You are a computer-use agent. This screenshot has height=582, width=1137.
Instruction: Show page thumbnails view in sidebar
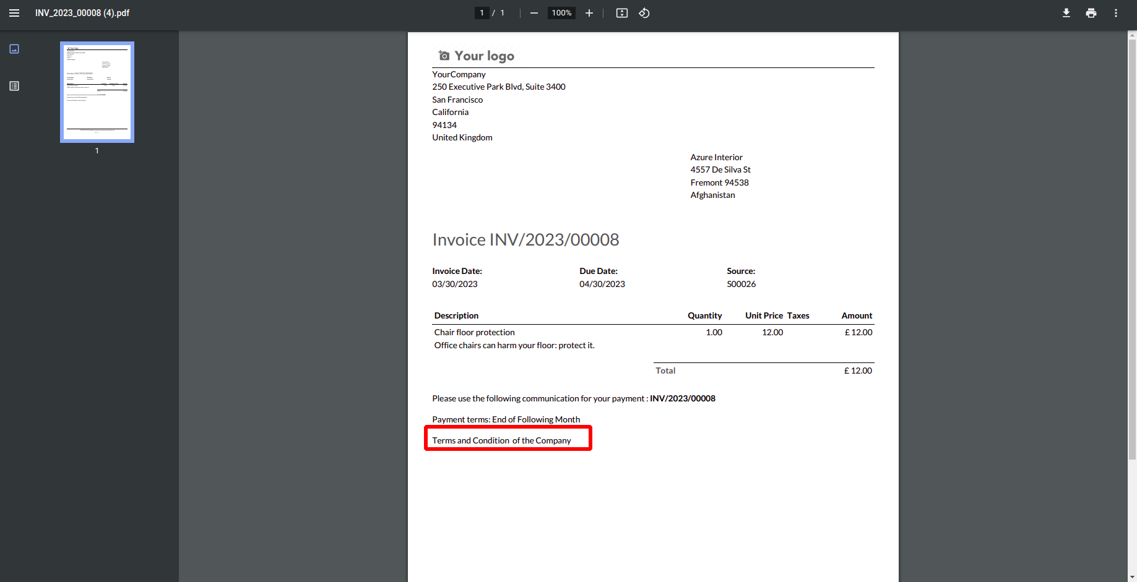point(14,49)
